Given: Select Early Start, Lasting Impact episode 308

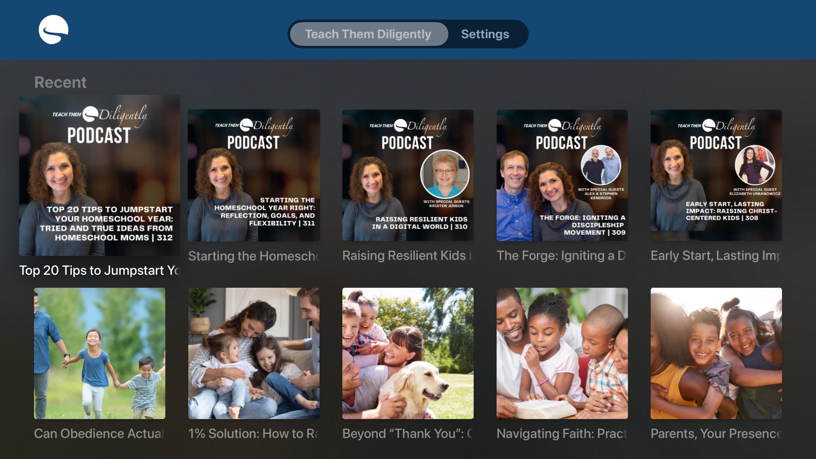Looking at the screenshot, I should (x=716, y=175).
